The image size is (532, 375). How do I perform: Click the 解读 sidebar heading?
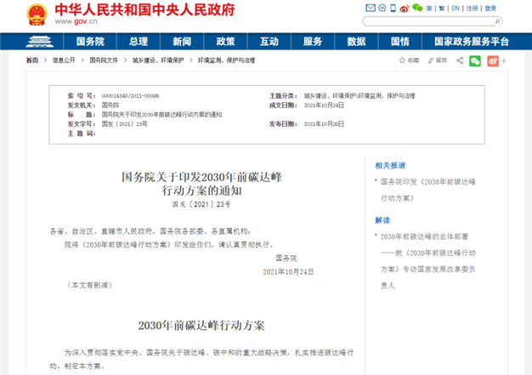click(x=382, y=220)
